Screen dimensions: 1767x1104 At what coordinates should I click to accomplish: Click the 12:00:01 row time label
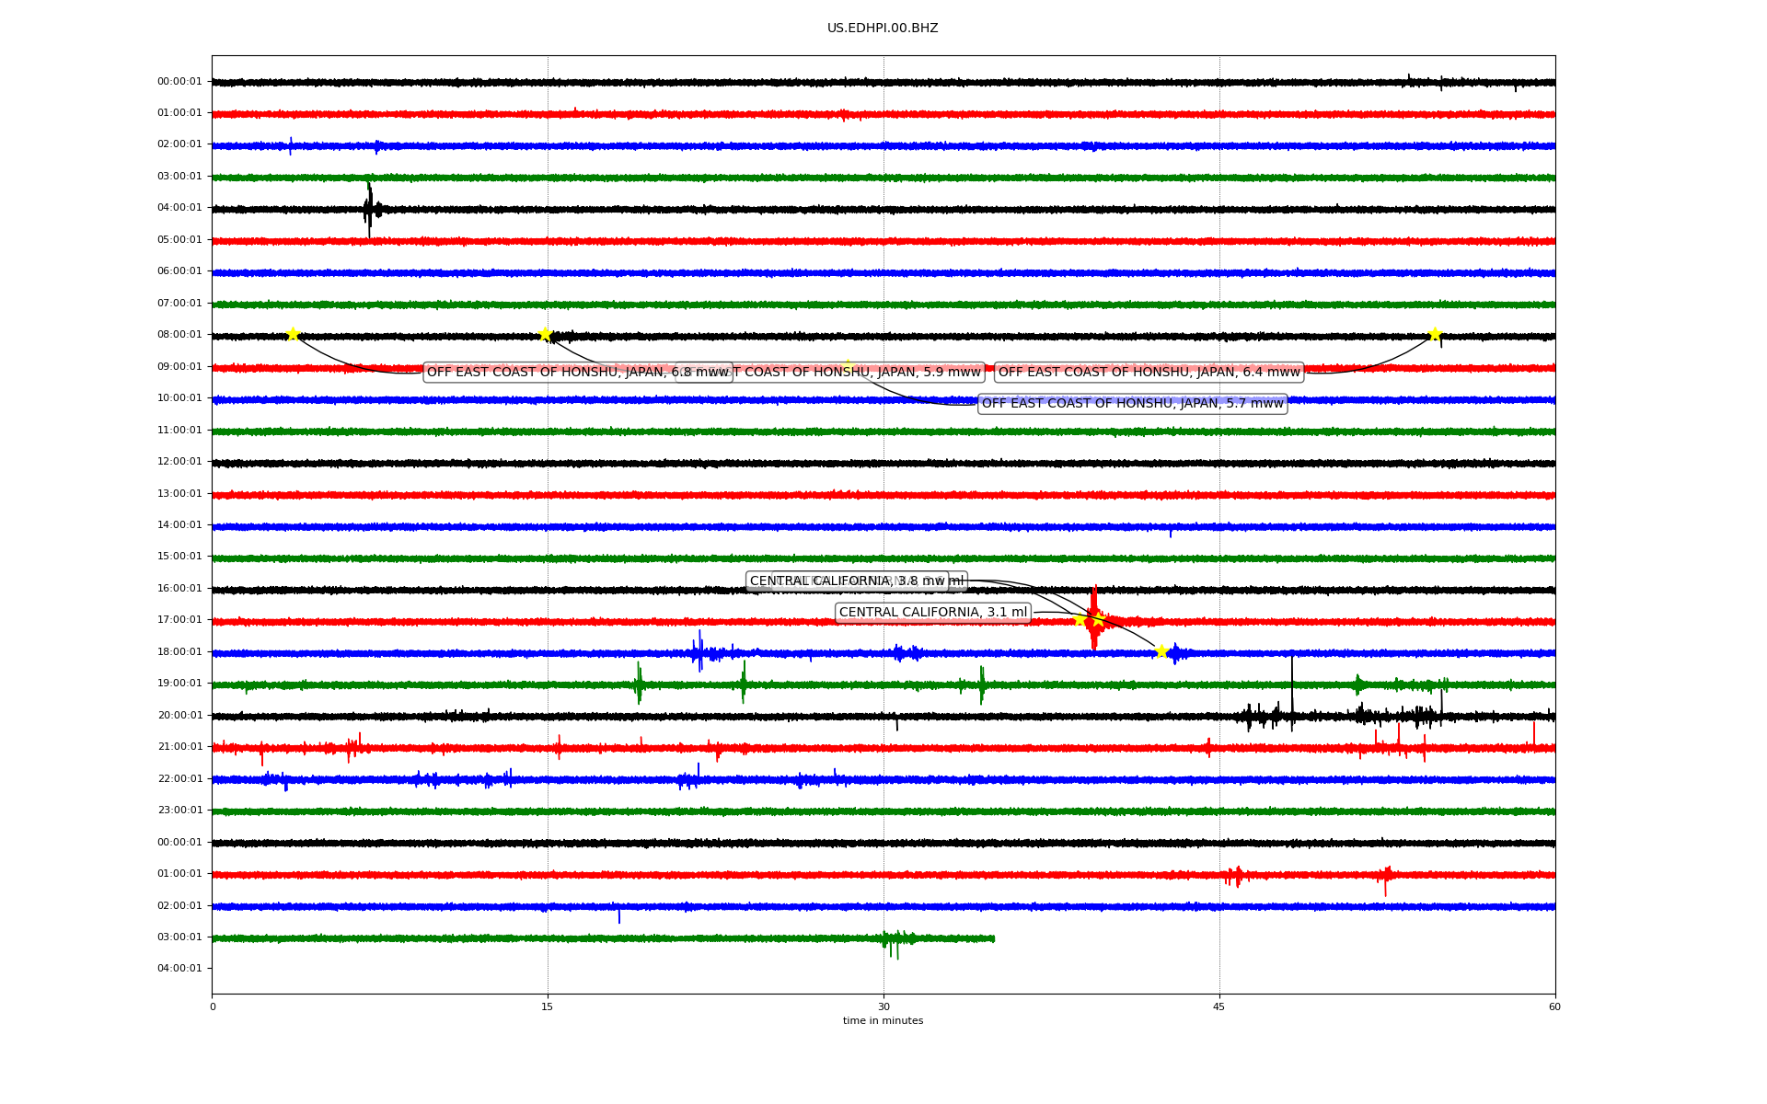(179, 462)
